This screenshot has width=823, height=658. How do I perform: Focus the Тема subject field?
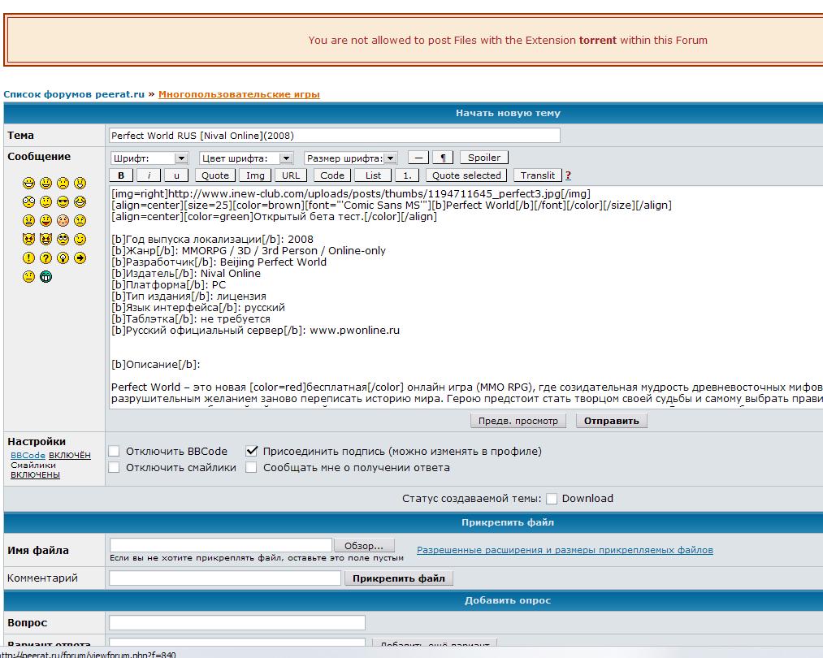coord(335,136)
